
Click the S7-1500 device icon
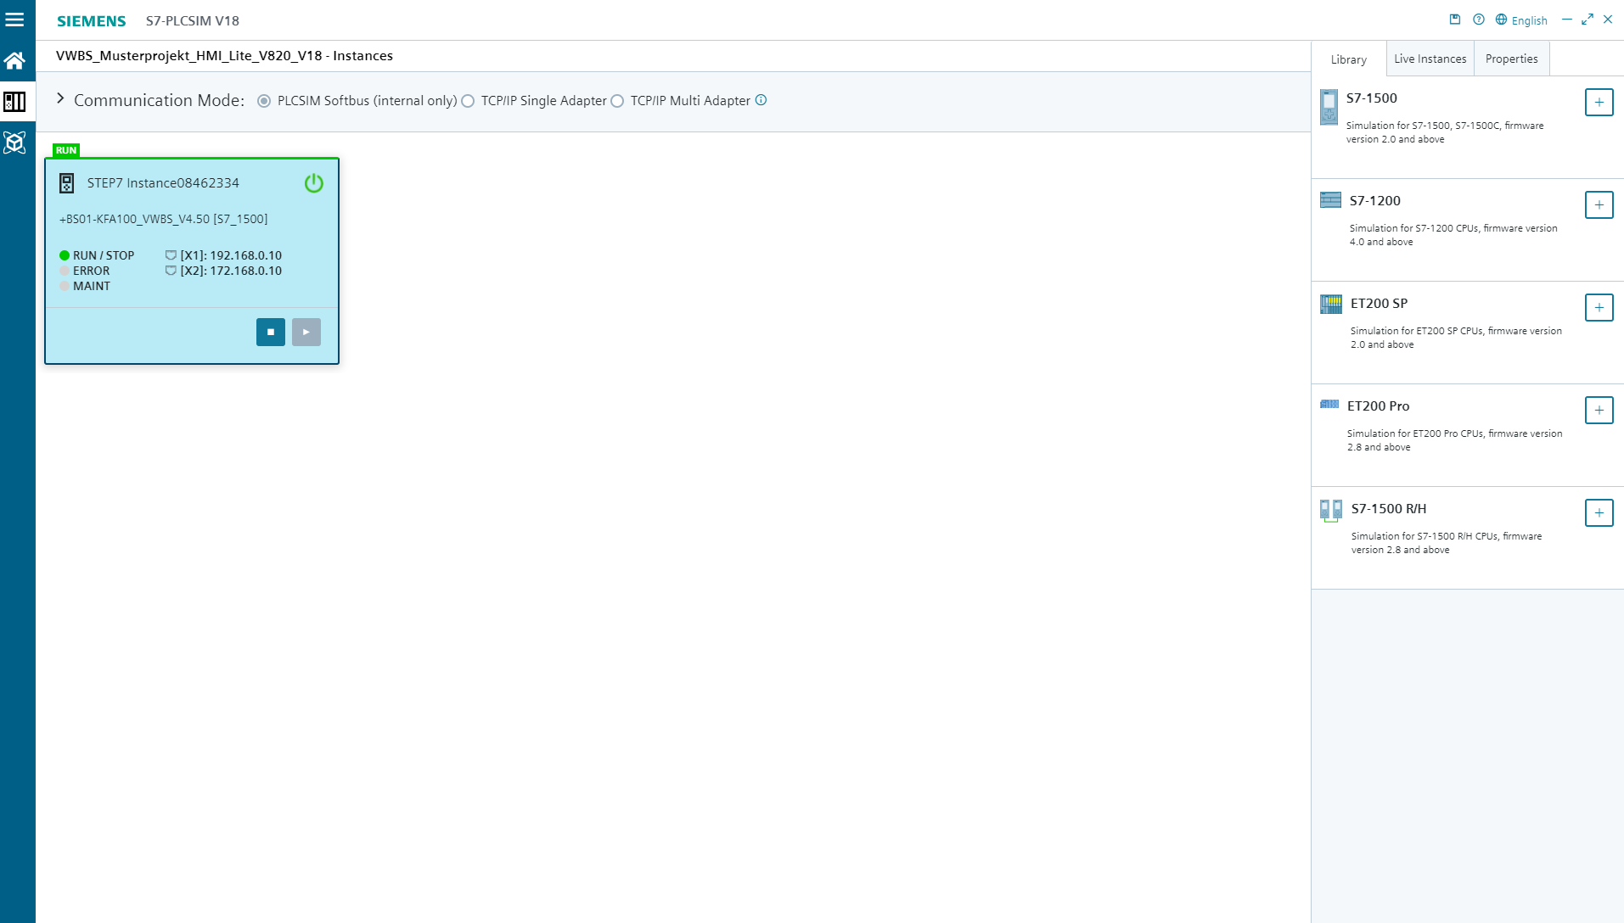[x=1329, y=108]
